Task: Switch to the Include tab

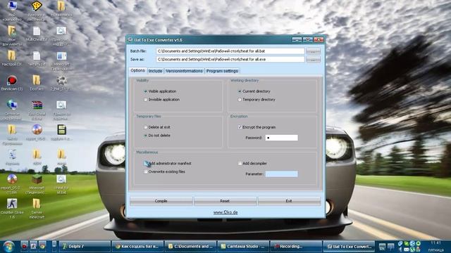Action: (155, 71)
